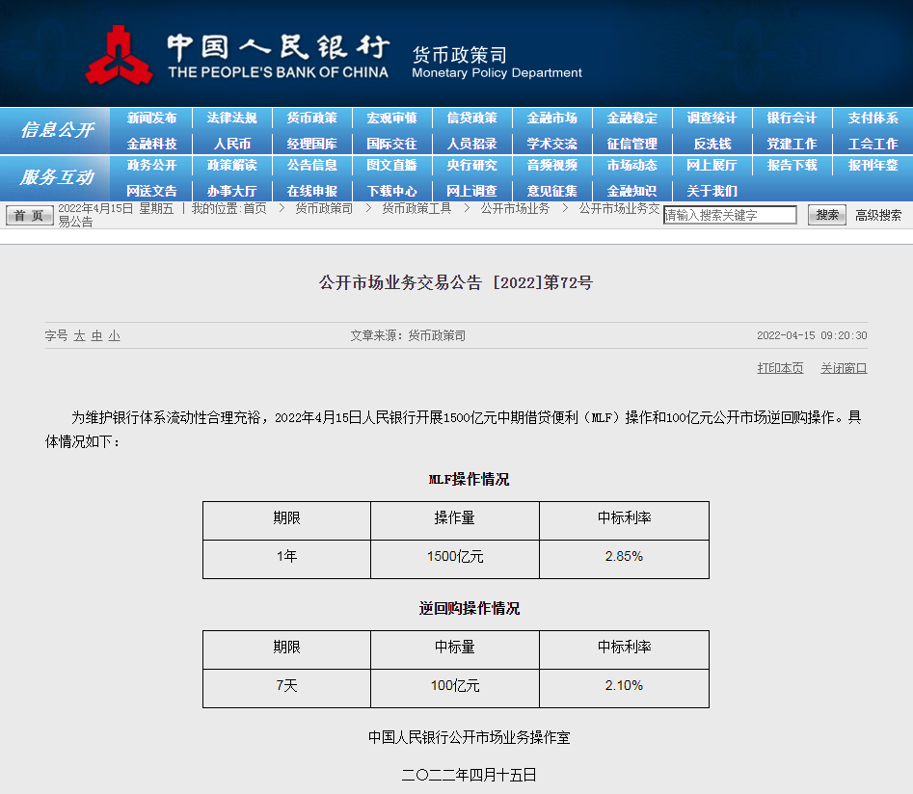Open the 新闻发布 menu item
The height and width of the screenshot is (794, 913).
click(151, 119)
